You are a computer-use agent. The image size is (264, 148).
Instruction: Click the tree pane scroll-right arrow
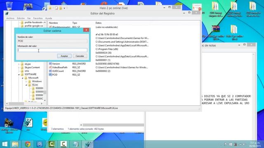pyautogui.click(x=42, y=104)
